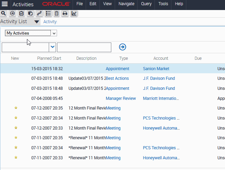Image resolution: width=225 pixels, height=170 pixels.
Task: Click the search value text box
Action: (84, 47)
